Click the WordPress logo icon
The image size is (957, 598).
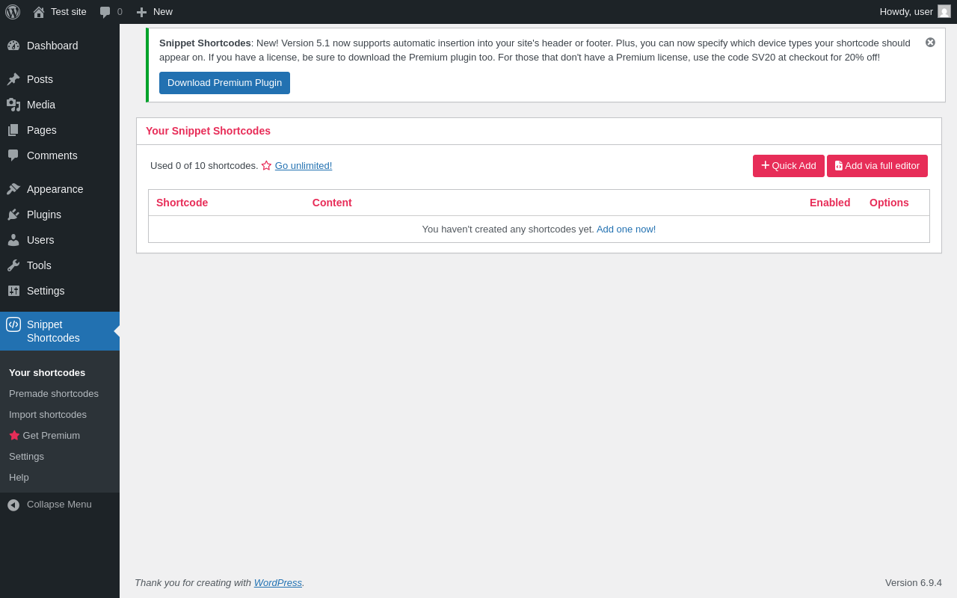point(13,12)
